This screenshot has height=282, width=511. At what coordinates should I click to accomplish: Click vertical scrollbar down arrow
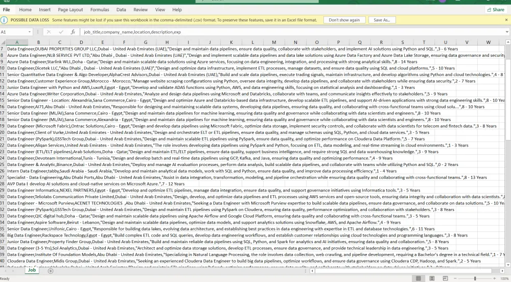click(508, 265)
